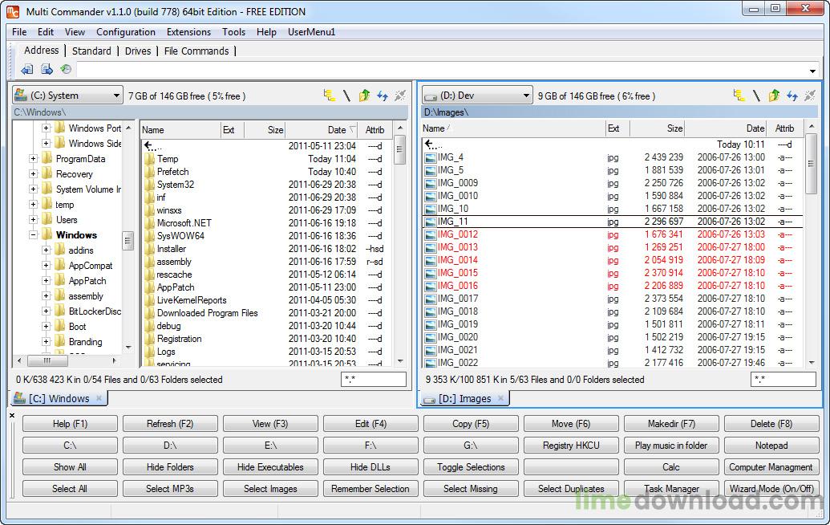Click the refresh arrows icon in left panel
This screenshot has width=830, height=525.
383,96
